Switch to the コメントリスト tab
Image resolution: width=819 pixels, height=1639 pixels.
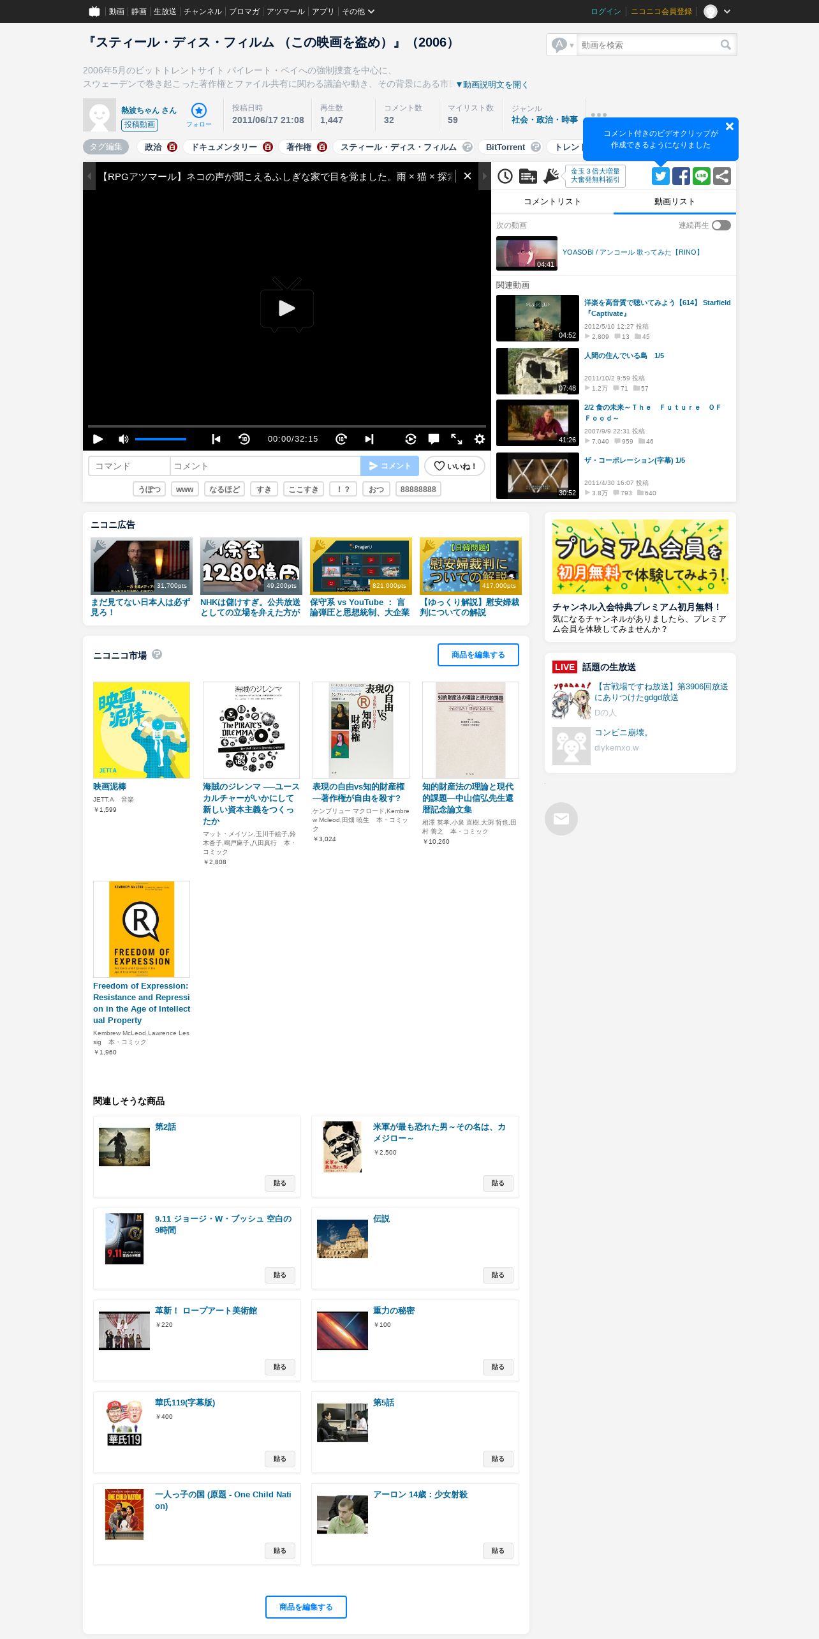click(552, 202)
